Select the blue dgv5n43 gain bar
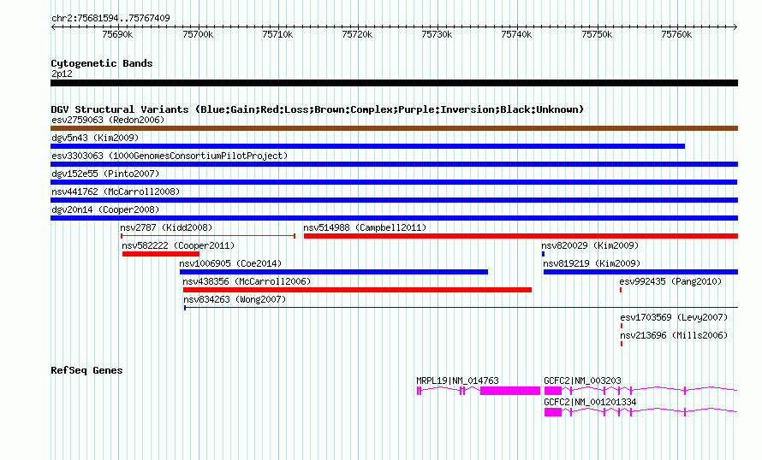 click(368, 146)
